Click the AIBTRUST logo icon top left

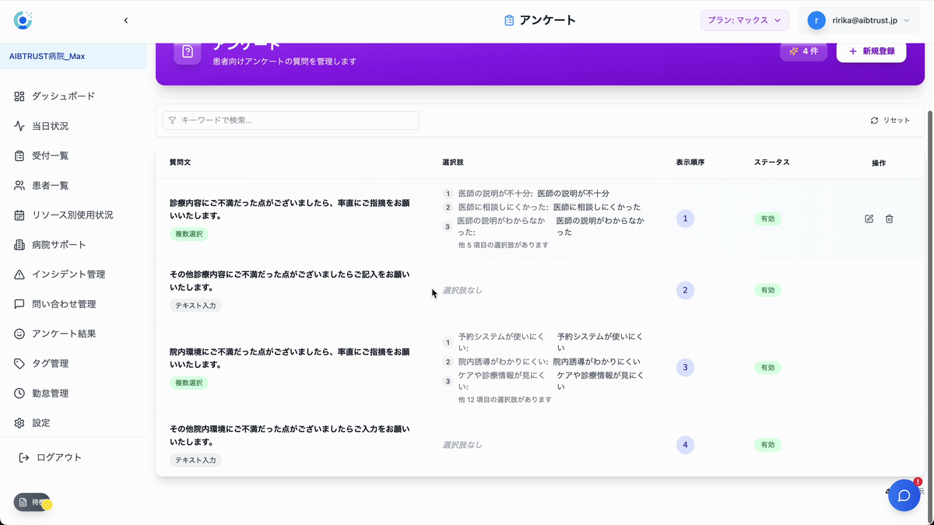(23, 19)
